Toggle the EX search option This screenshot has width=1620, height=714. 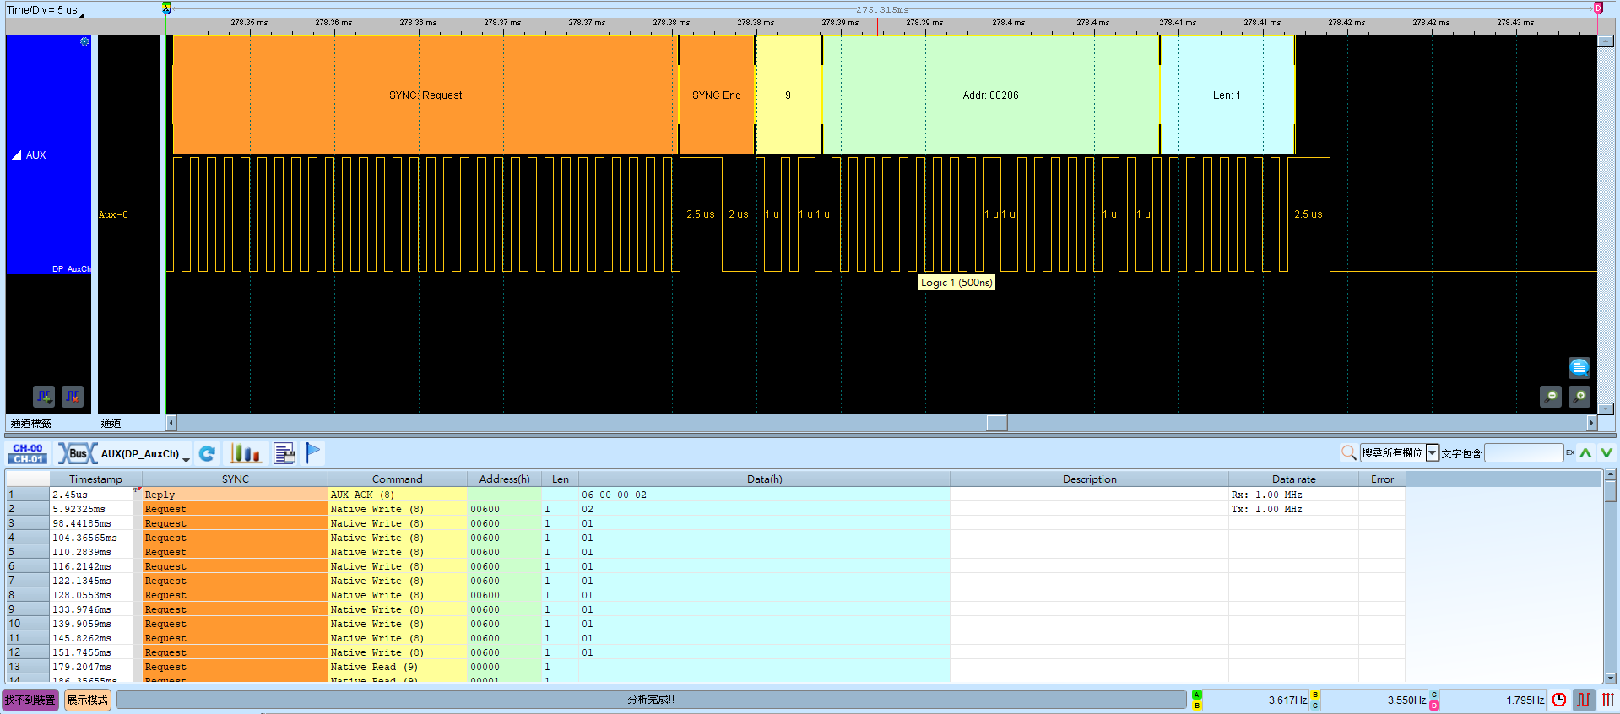coord(1570,453)
